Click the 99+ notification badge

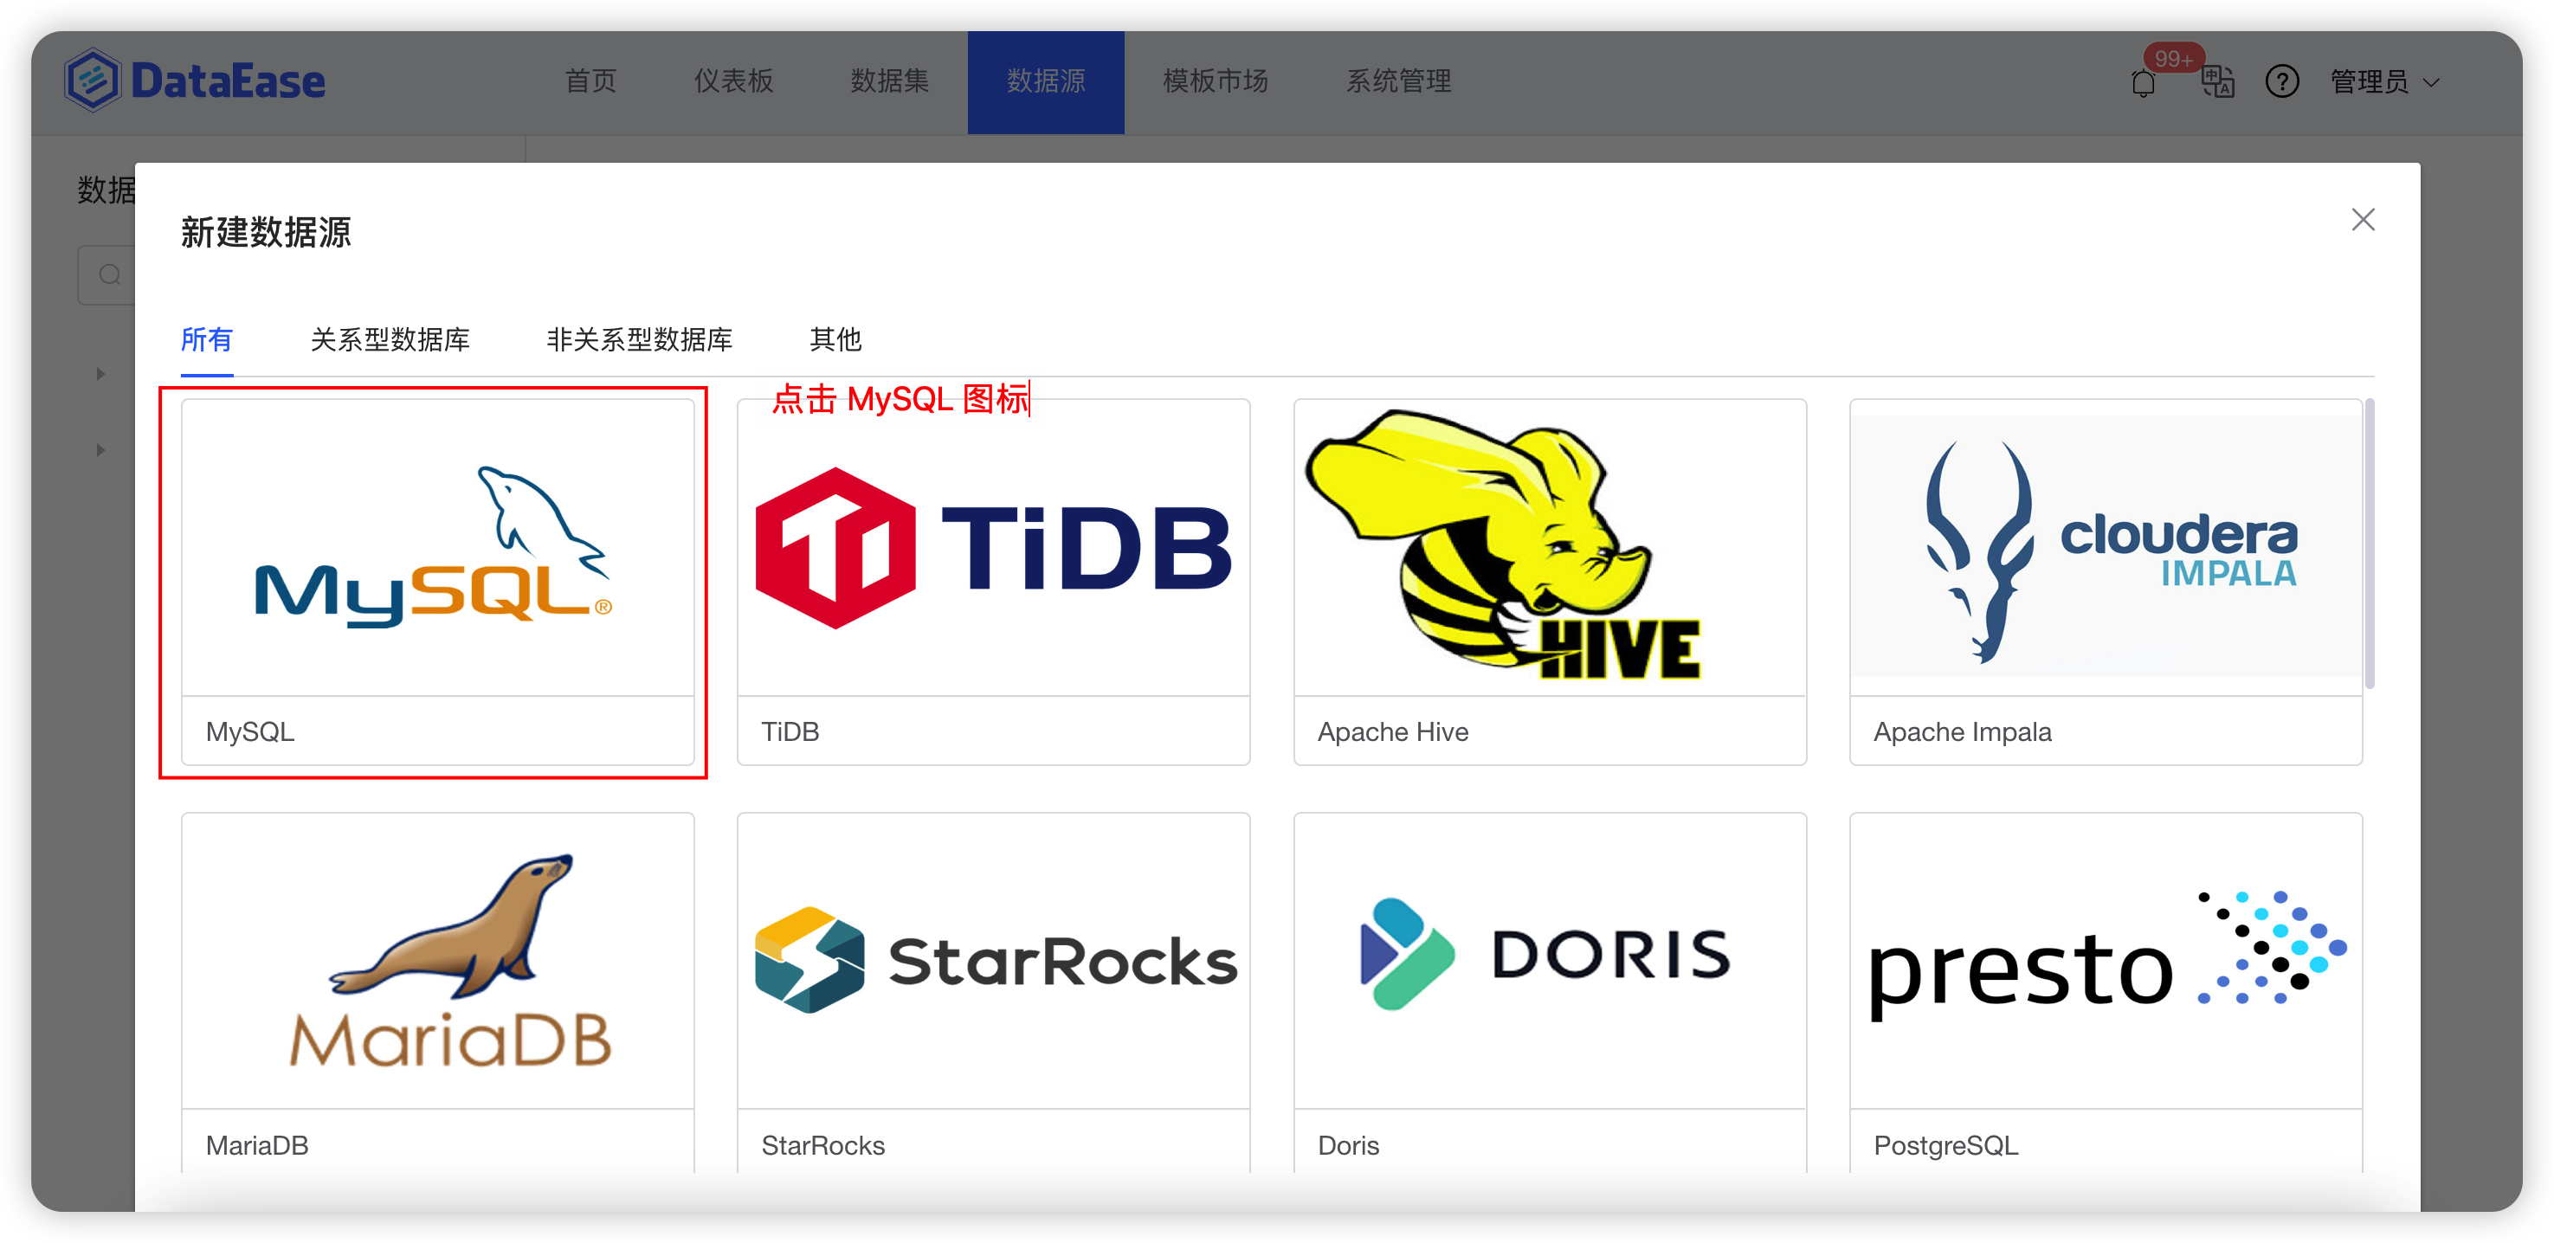(2173, 59)
